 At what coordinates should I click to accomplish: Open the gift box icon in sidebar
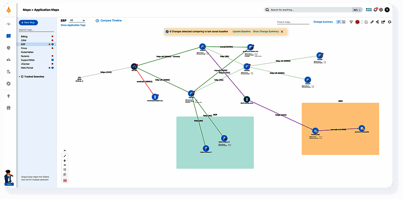pyautogui.click(x=8, y=108)
